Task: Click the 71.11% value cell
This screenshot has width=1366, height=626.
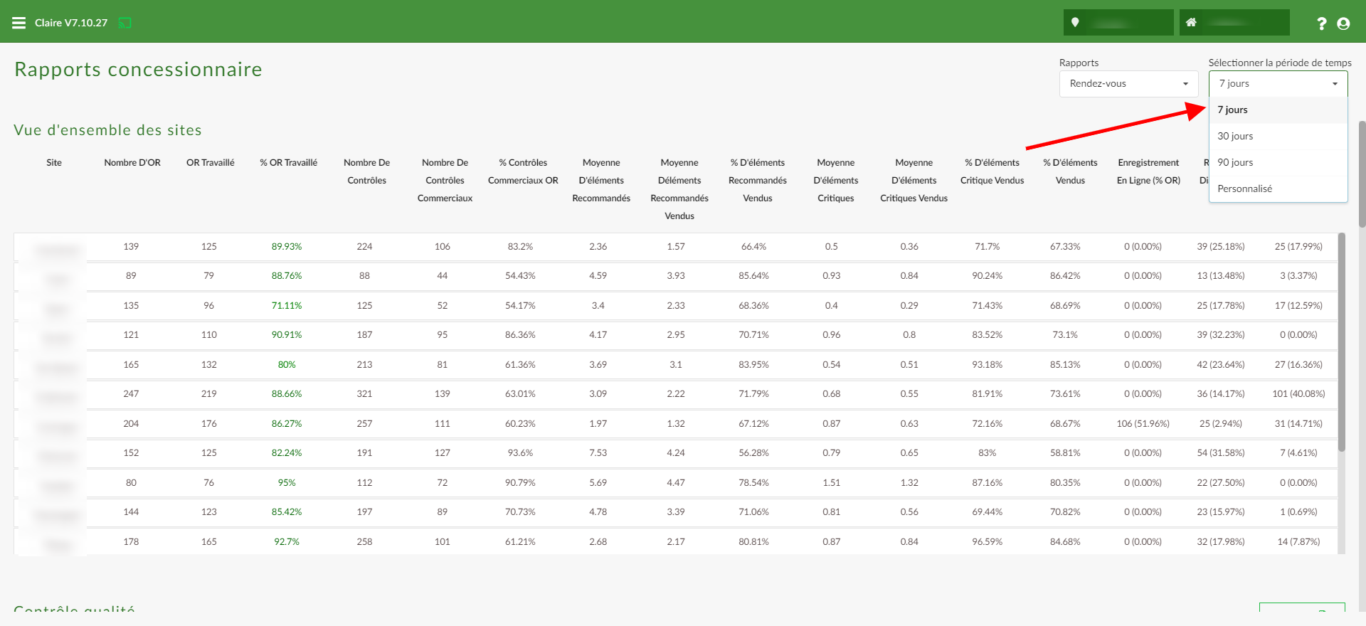Action: coord(287,305)
